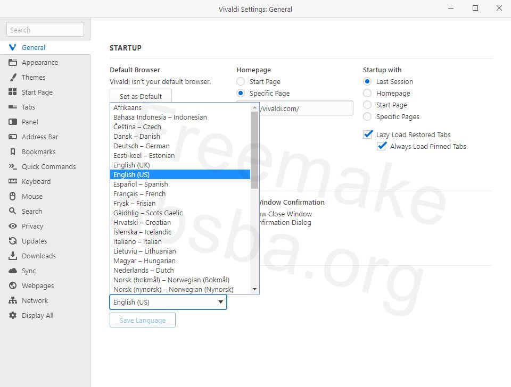Open Tabs settings section
Viewport: 511px width, 387px height.
tap(45, 107)
